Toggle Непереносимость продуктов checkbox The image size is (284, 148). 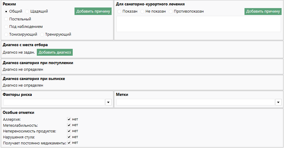(69, 131)
